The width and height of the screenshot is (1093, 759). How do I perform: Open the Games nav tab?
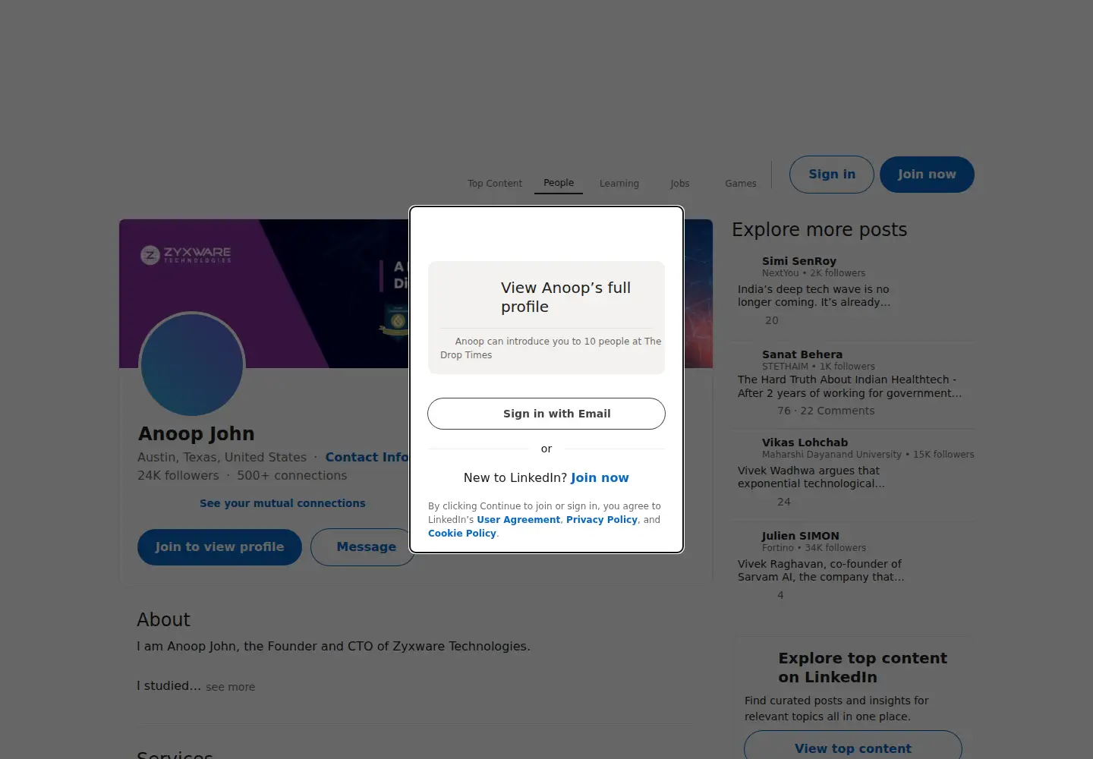pyautogui.click(x=741, y=183)
